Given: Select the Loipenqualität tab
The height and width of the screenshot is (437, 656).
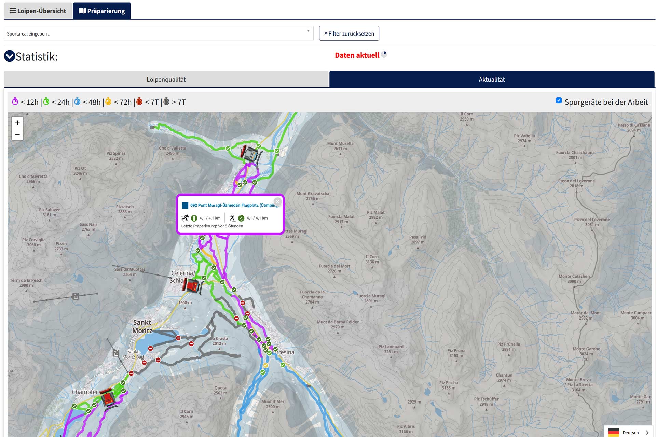Looking at the screenshot, I should [166, 80].
